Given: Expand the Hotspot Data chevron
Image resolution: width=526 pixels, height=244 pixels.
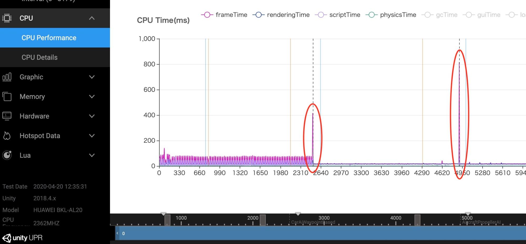Looking at the screenshot, I should click(x=92, y=136).
